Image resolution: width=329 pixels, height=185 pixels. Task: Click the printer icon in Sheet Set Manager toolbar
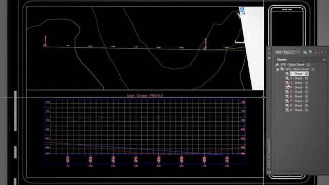point(310,52)
